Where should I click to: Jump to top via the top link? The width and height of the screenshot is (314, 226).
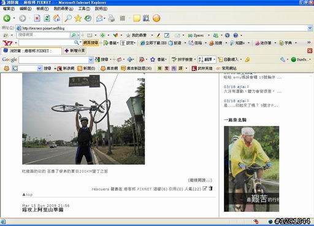point(28,195)
